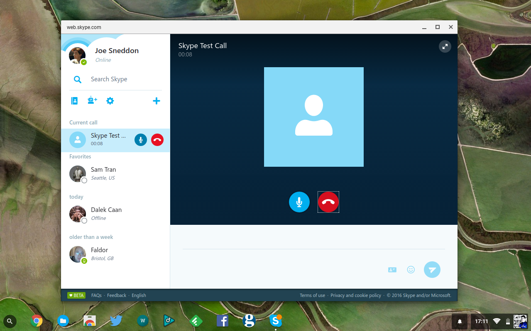Open the Privacy and cookie policy link
531x331 pixels.
355,295
